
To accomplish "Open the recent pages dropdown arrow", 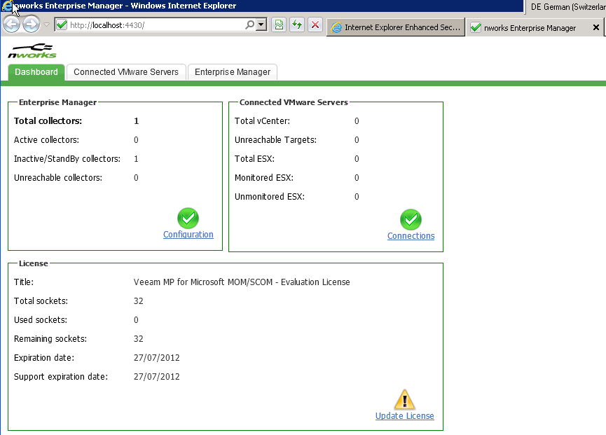I will pos(46,25).
